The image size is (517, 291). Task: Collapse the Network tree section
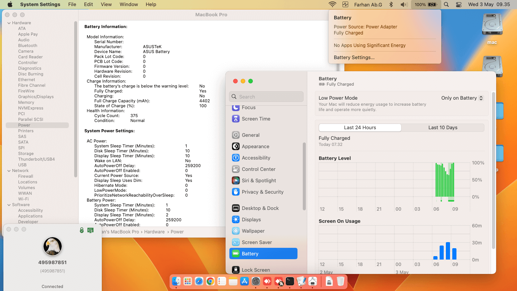pos(9,171)
